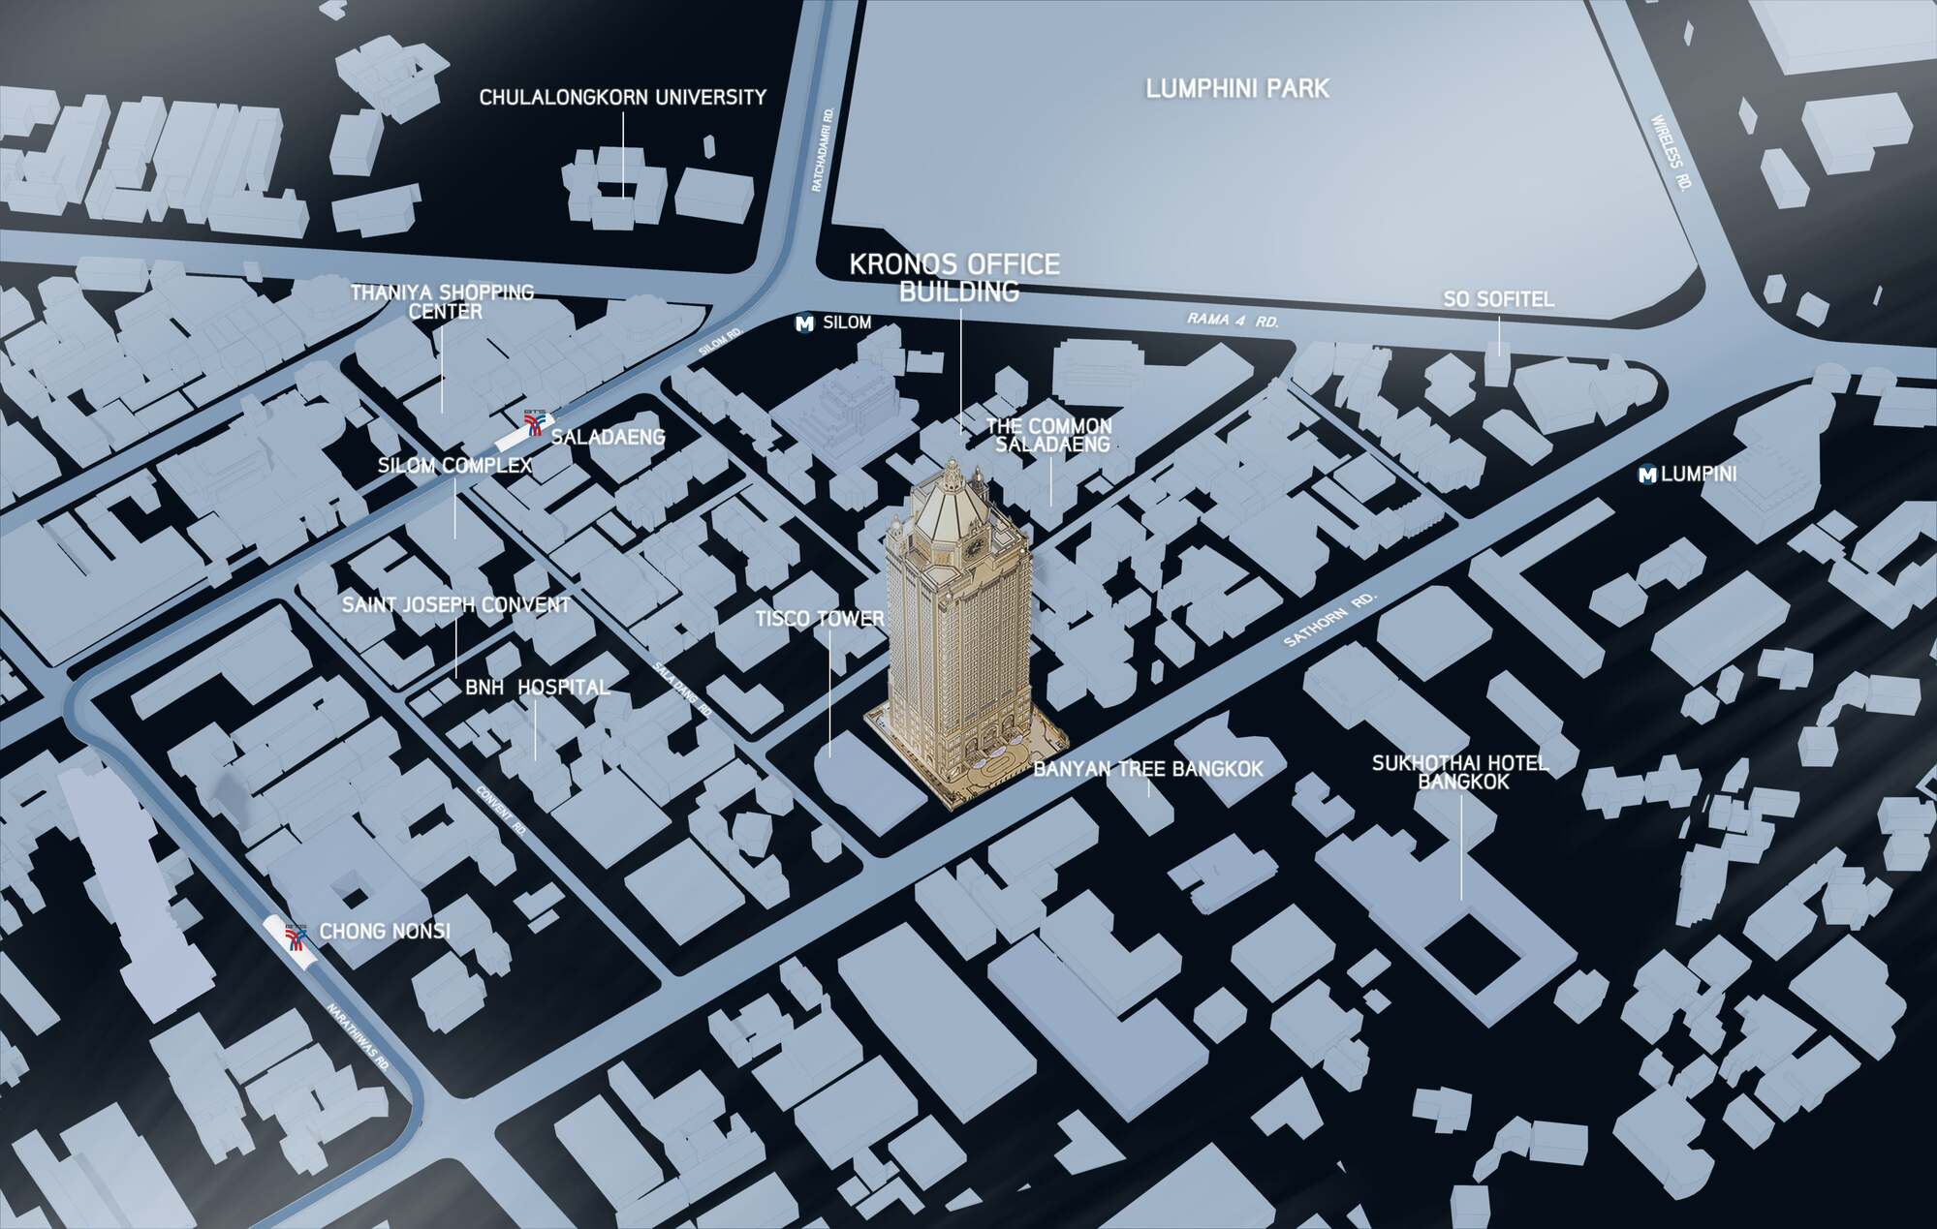Select the Silom Complex label
The image size is (1937, 1229).
coord(454,466)
